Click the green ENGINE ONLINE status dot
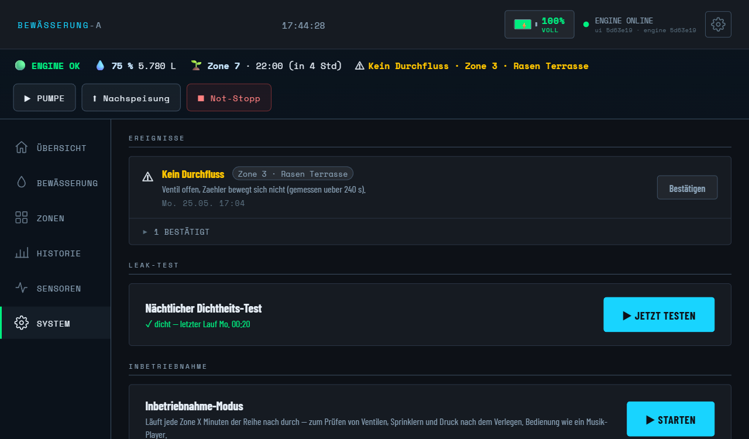Viewport: 749px width, 439px height. point(586,25)
